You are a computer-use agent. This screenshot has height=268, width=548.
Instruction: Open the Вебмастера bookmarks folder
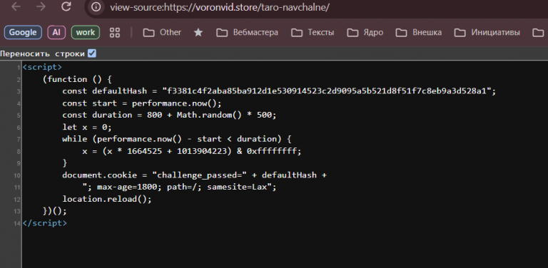pos(247,33)
